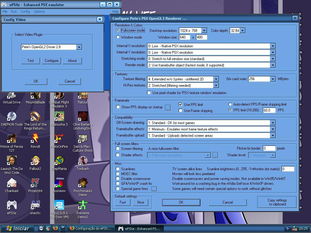This screenshot has height=233, width=311.
Task: Open the StepMania desktop icon
Action: click(x=59, y=163)
